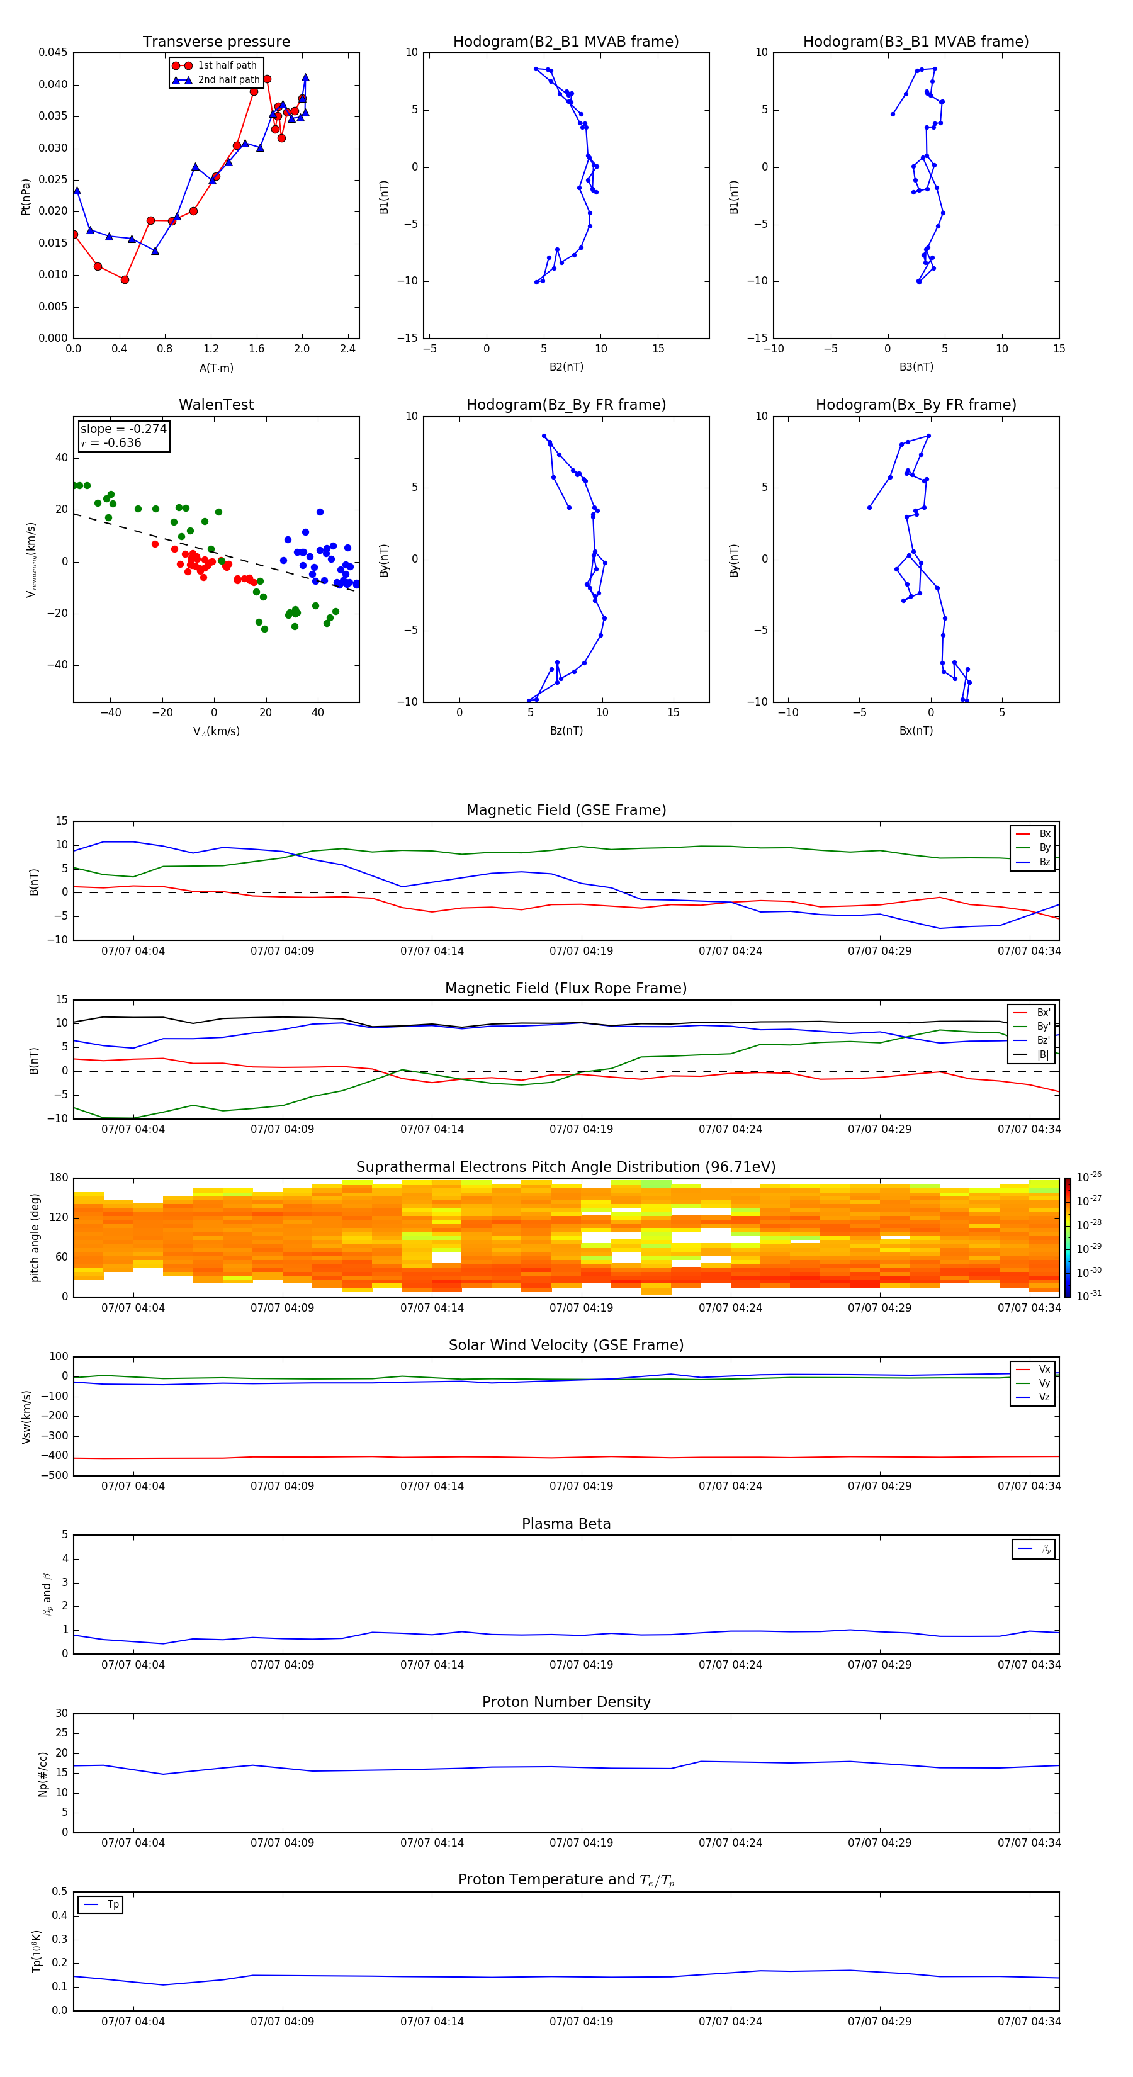
Task: Click 'By' legend entry in GSE magnetic field
Action: click(x=1033, y=848)
